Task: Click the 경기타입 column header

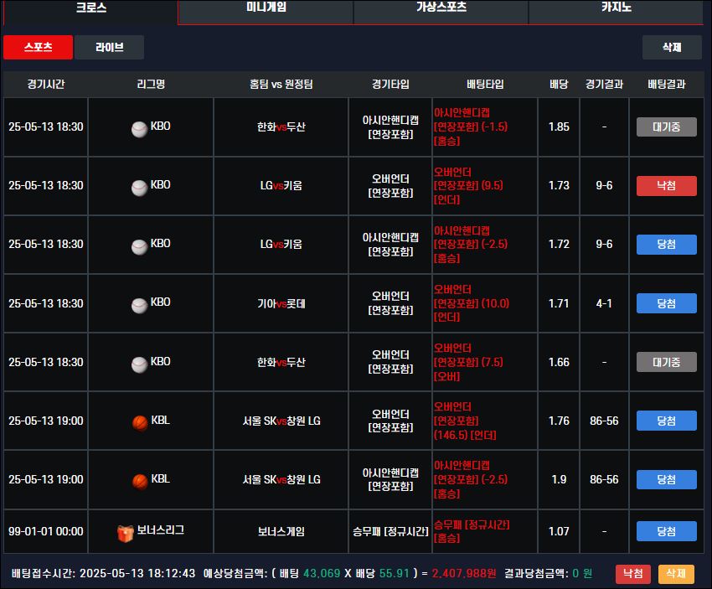Action: (x=390, y=84)
